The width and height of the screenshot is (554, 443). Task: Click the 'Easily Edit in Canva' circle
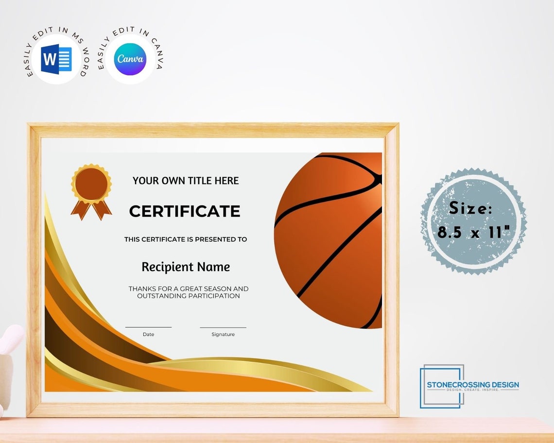130,58
